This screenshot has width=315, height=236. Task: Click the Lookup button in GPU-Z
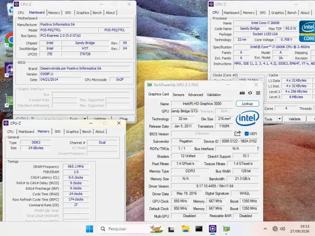(247, 104)
